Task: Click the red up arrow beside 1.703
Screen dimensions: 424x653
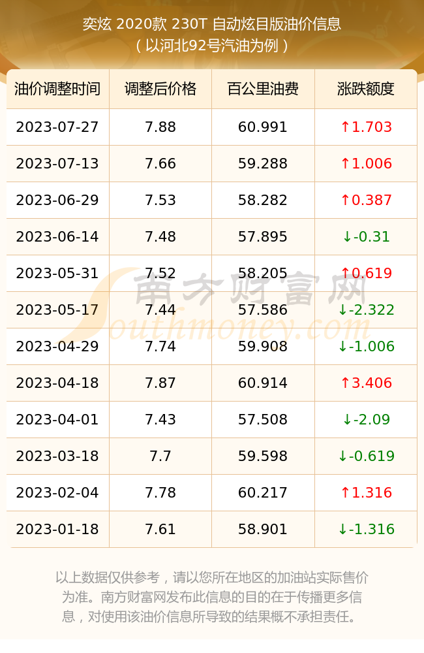Action: 345,127
